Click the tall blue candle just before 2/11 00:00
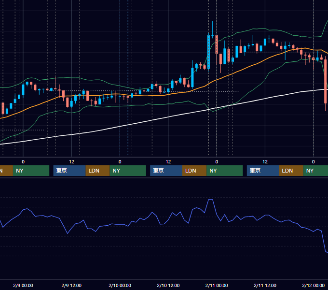 tap(208, 52)
